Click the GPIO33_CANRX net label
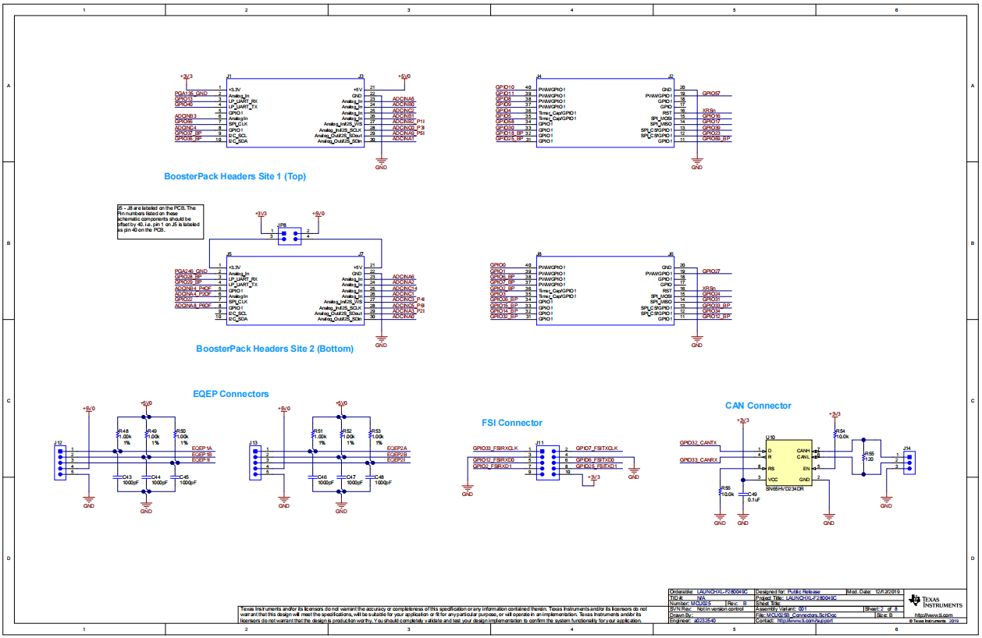Image resolution: width=982 pixels, height=638 pixels. [x=698, y=460]
